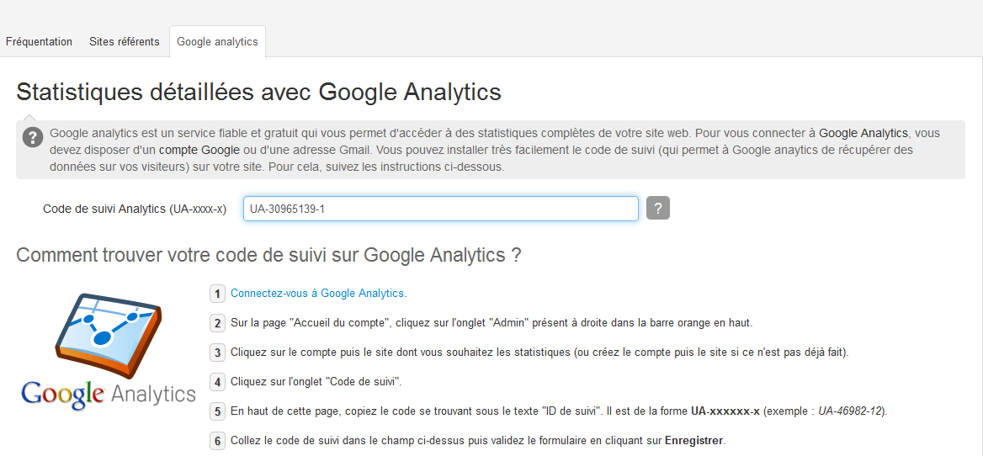Click the compte Google link in description
This screenshot has width=983, height=456.
pos(199,151)
